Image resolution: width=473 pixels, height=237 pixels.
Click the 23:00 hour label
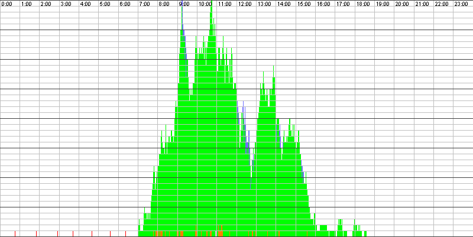461,4
